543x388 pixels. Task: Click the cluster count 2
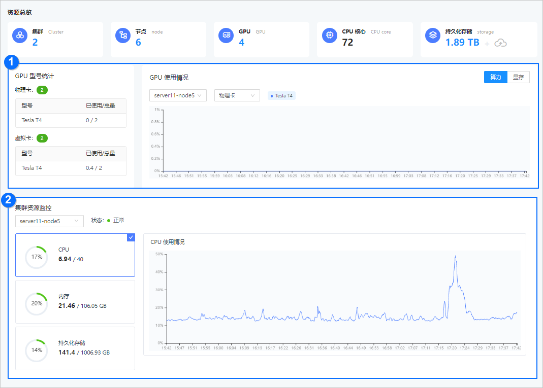(35, 43)
